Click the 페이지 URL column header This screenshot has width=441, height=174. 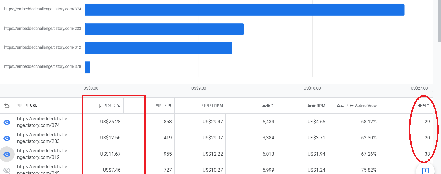click(x=27, y=106)
